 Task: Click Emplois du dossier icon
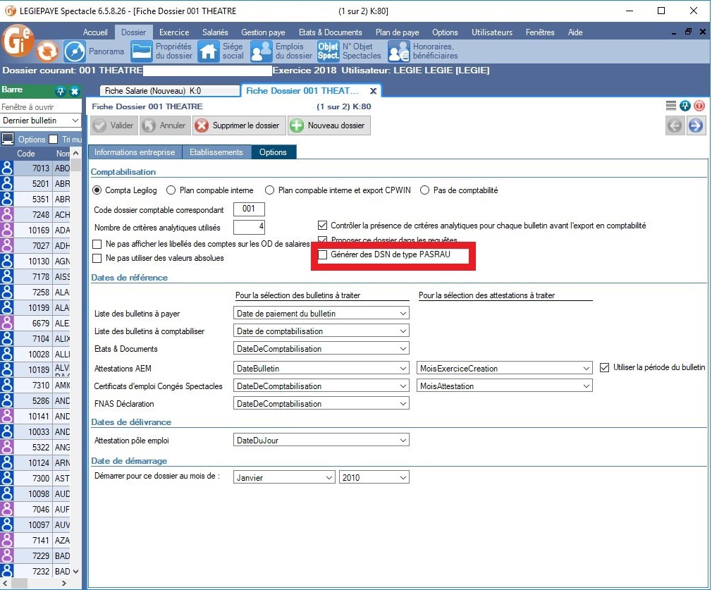[262, 51]
